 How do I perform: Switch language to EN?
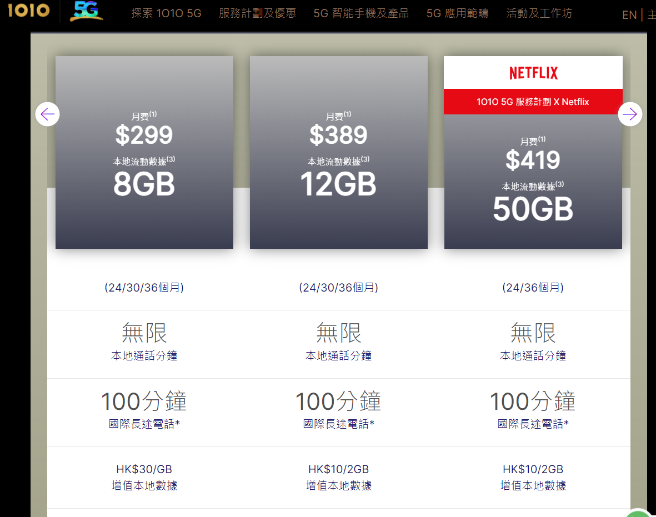629,15
